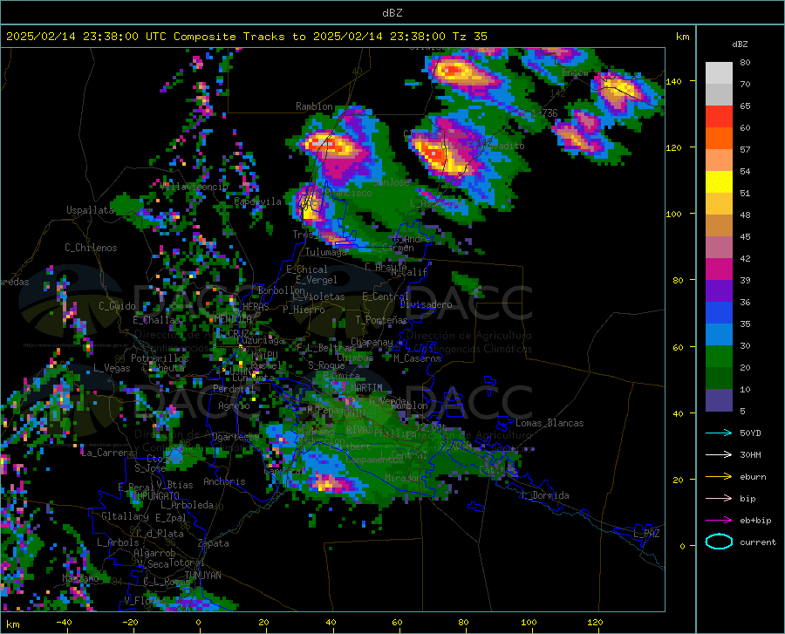
Task: Click the '-40' tick on the horizontal axis
Action: click(63, 623)
